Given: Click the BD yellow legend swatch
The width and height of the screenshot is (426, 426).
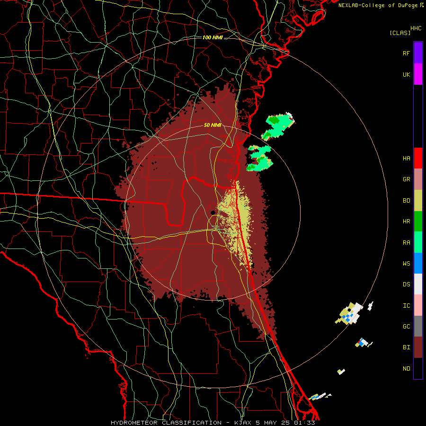Looking at the screenshot, I should 418,200.
